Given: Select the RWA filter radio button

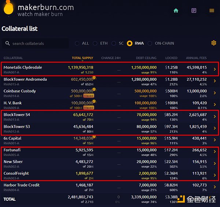Looking at the screenshot, I should coord(129,43).
